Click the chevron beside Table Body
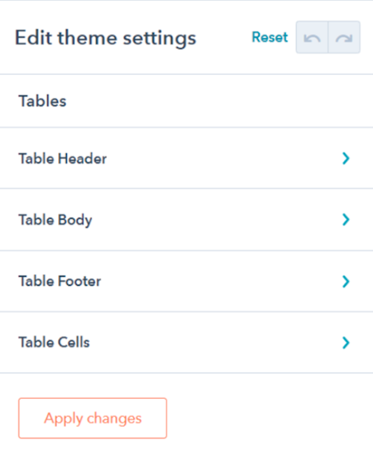This screenshot has width=373, height=457. 345,220
